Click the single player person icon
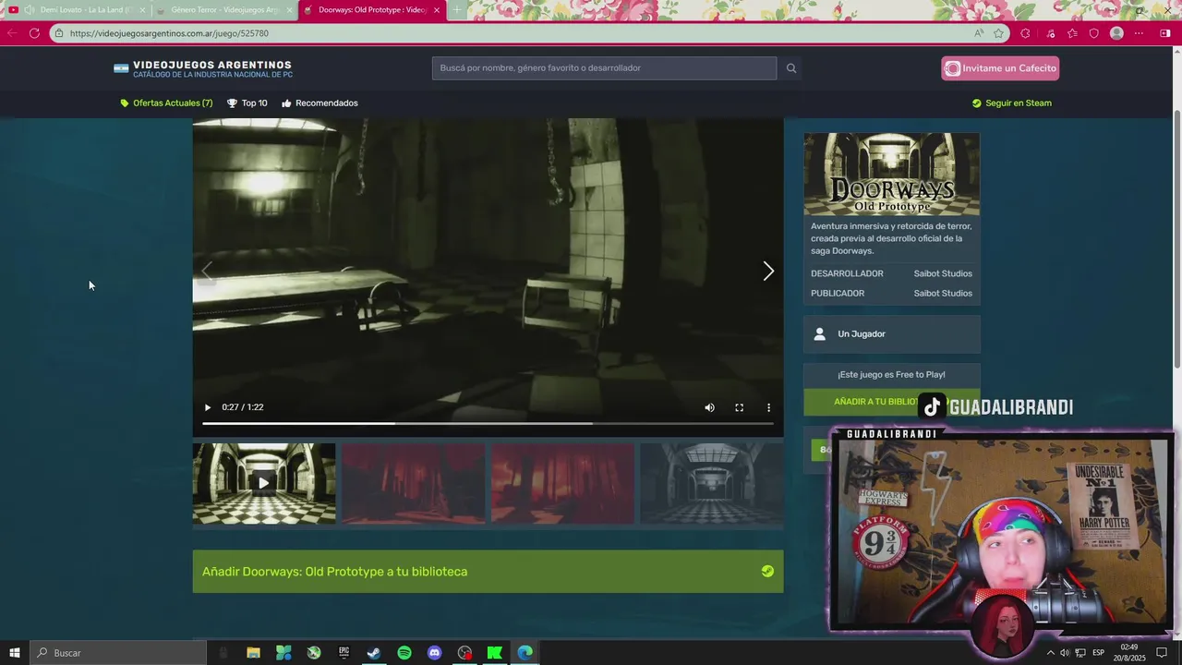Screen dimensions: 1182x665 [x=819, y=334]
